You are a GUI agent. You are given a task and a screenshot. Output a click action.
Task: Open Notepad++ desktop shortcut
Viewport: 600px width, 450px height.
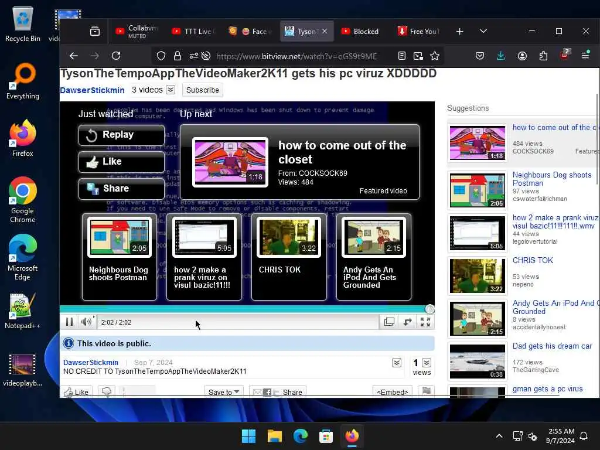tap(22, 311)
